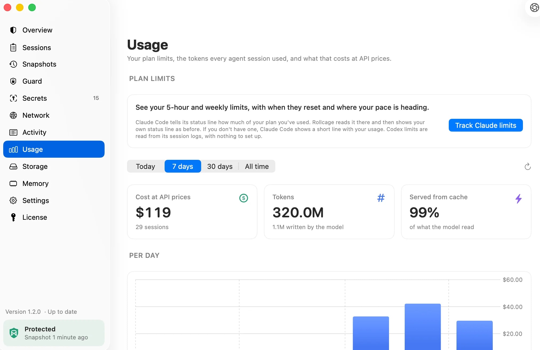
Task: Go to Snapshots in sidebar
Action: pyautogui.click(x=39, y=64)
